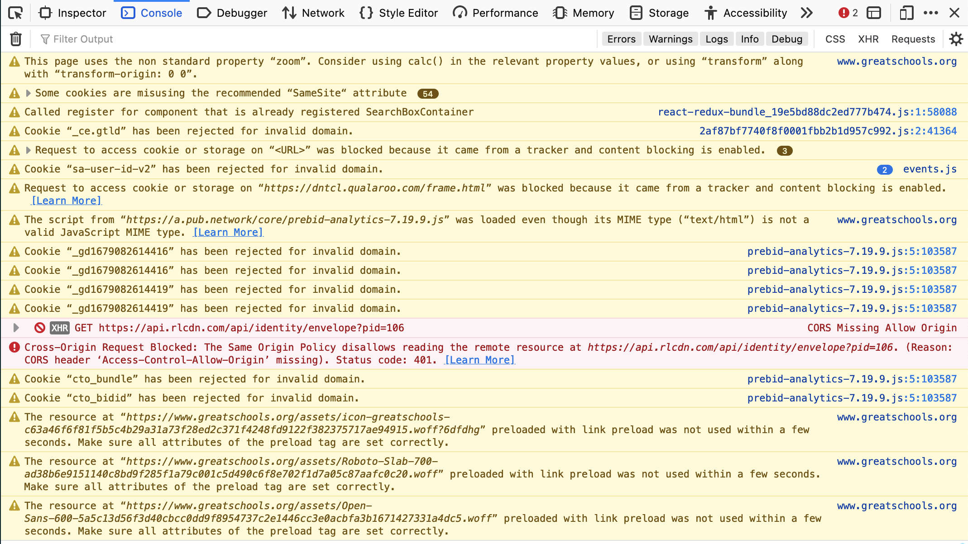Screen dimensions: 968x544
Task: Toggle the Debug filter
Action: click(x=787, y=39)
